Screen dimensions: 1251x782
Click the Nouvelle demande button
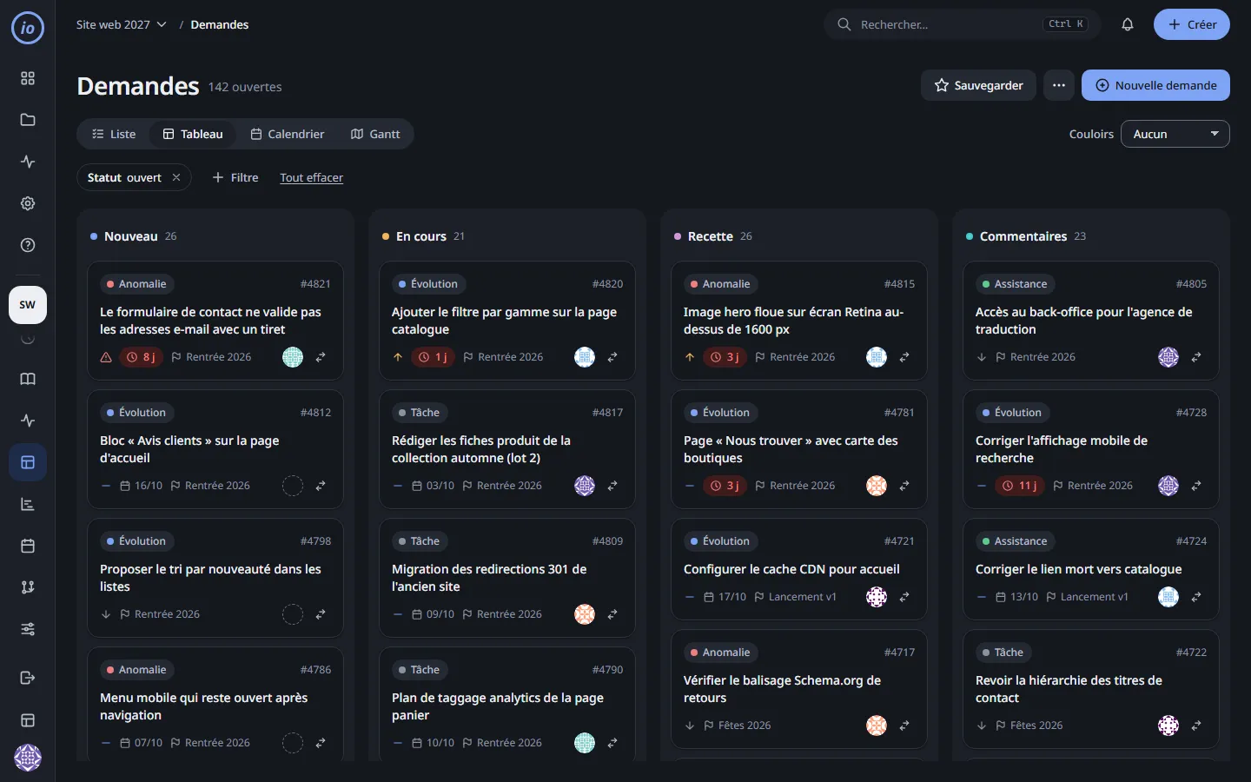(x=1155, y=85)
